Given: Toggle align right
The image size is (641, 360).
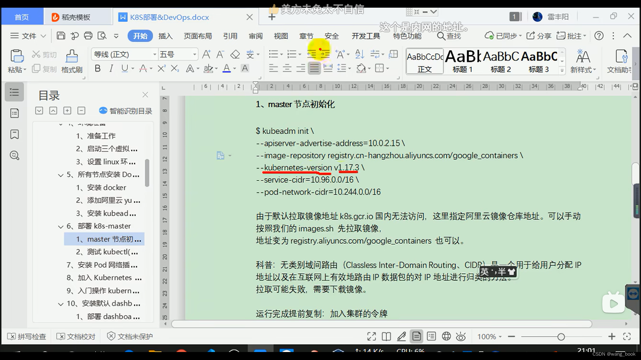Looking at the screenshot, I should (300, 68).
